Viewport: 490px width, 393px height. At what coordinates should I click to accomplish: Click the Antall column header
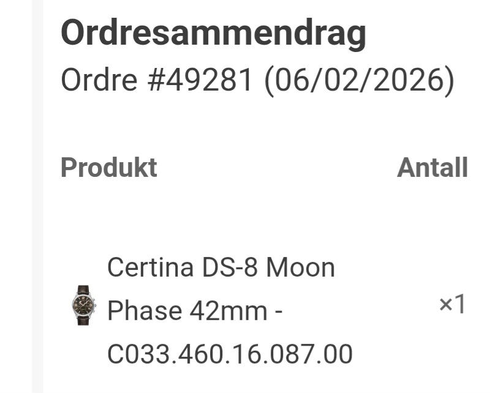432,168
